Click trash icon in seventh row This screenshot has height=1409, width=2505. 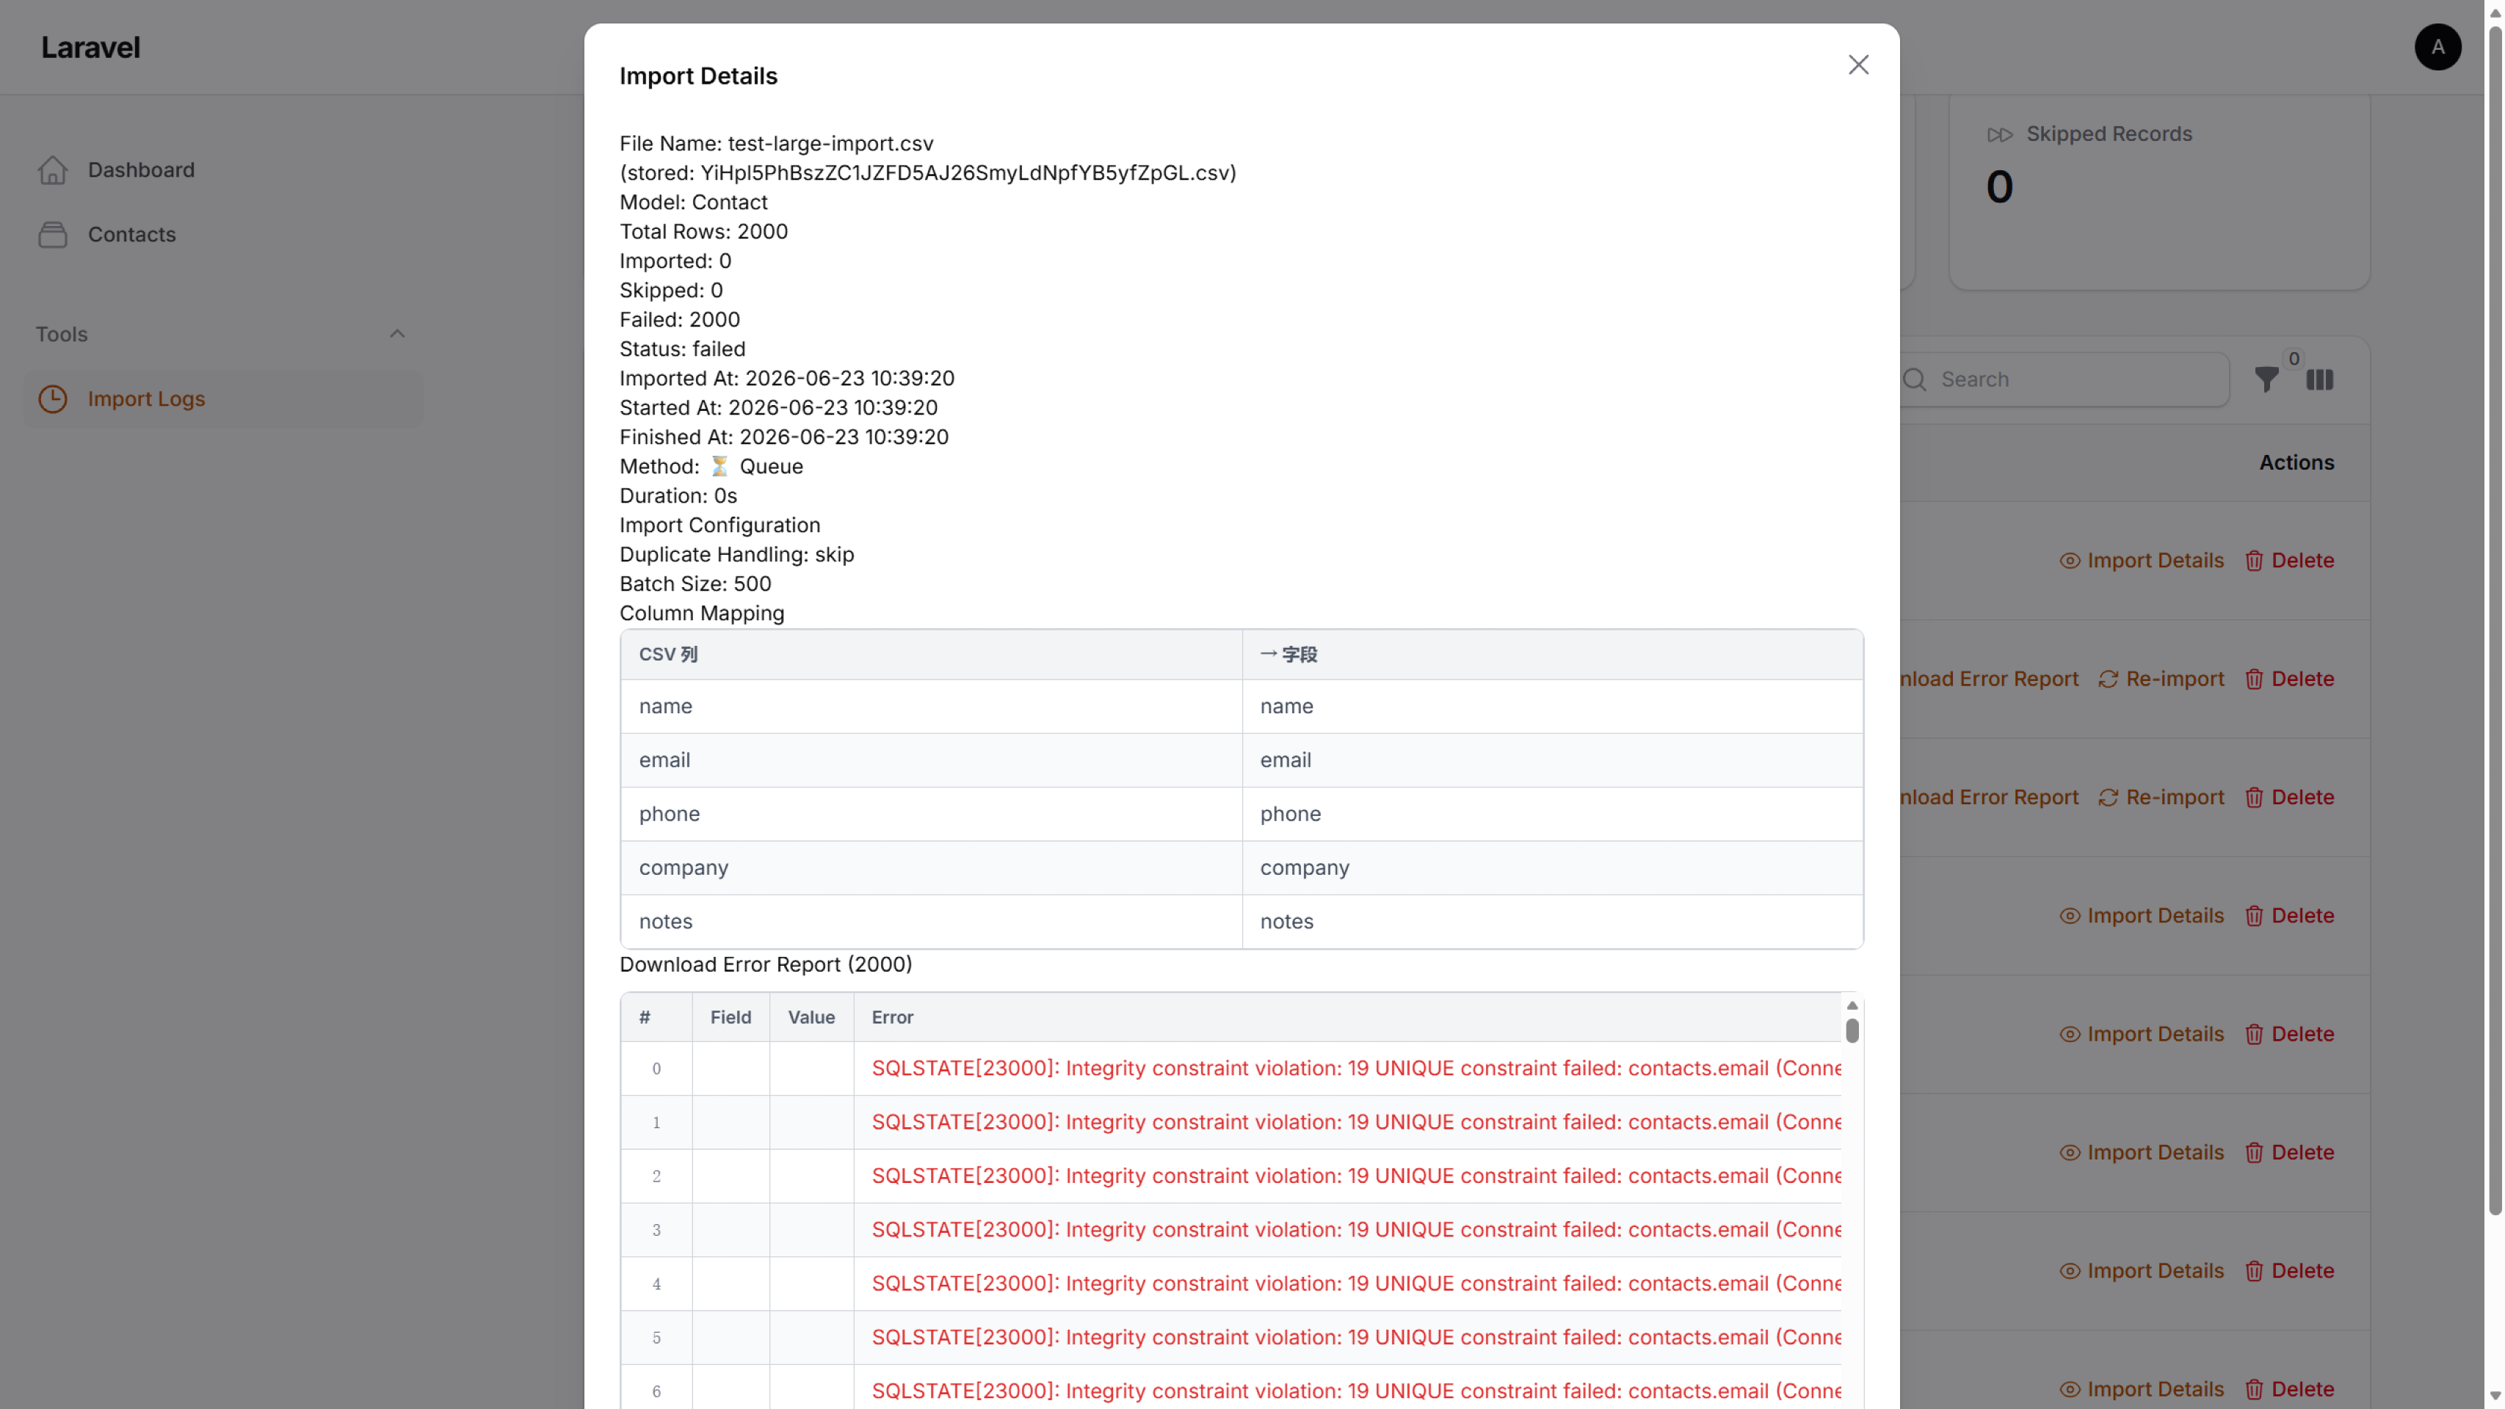[x=2254, y=1271]
